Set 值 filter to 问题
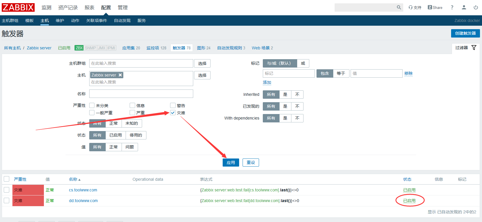 pos(130,147)
